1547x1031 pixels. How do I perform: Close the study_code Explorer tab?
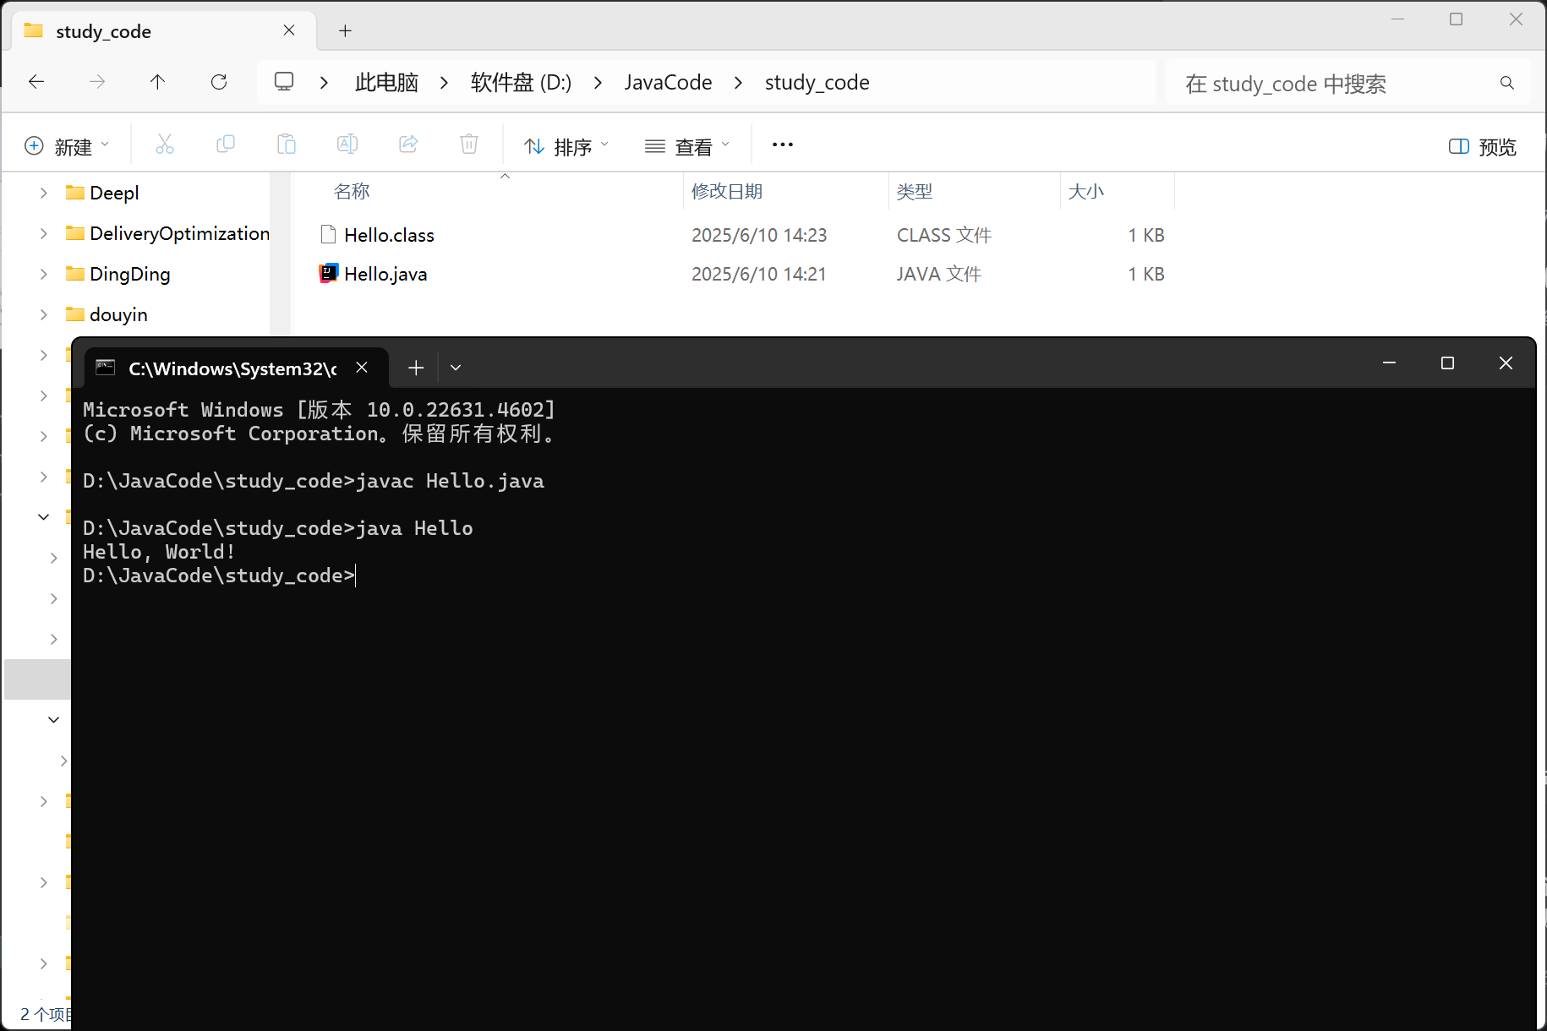tap(289, 30)
